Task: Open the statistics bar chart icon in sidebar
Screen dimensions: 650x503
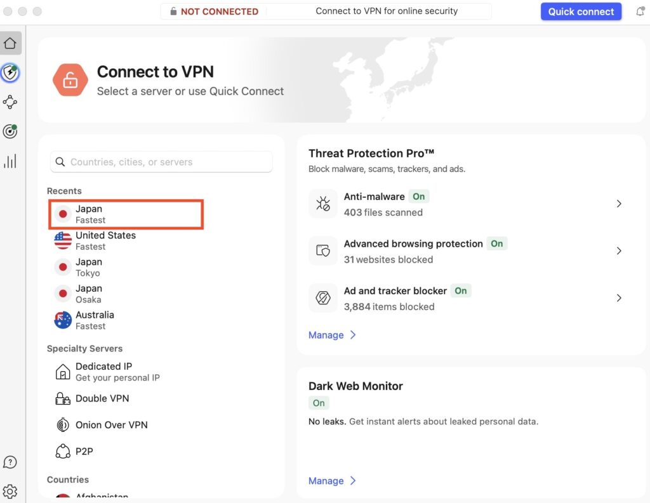Action: coord(10,161)
